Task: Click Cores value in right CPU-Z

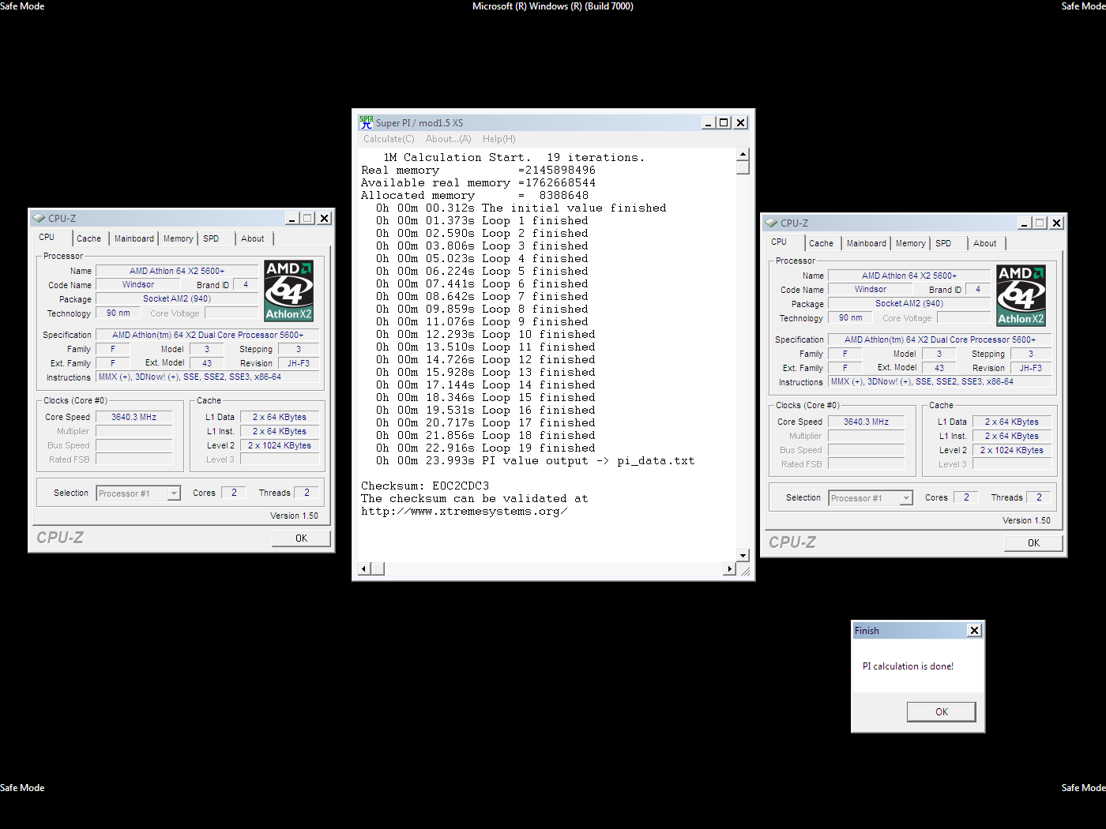Action: pyautogui.click(x=965, y=497)
